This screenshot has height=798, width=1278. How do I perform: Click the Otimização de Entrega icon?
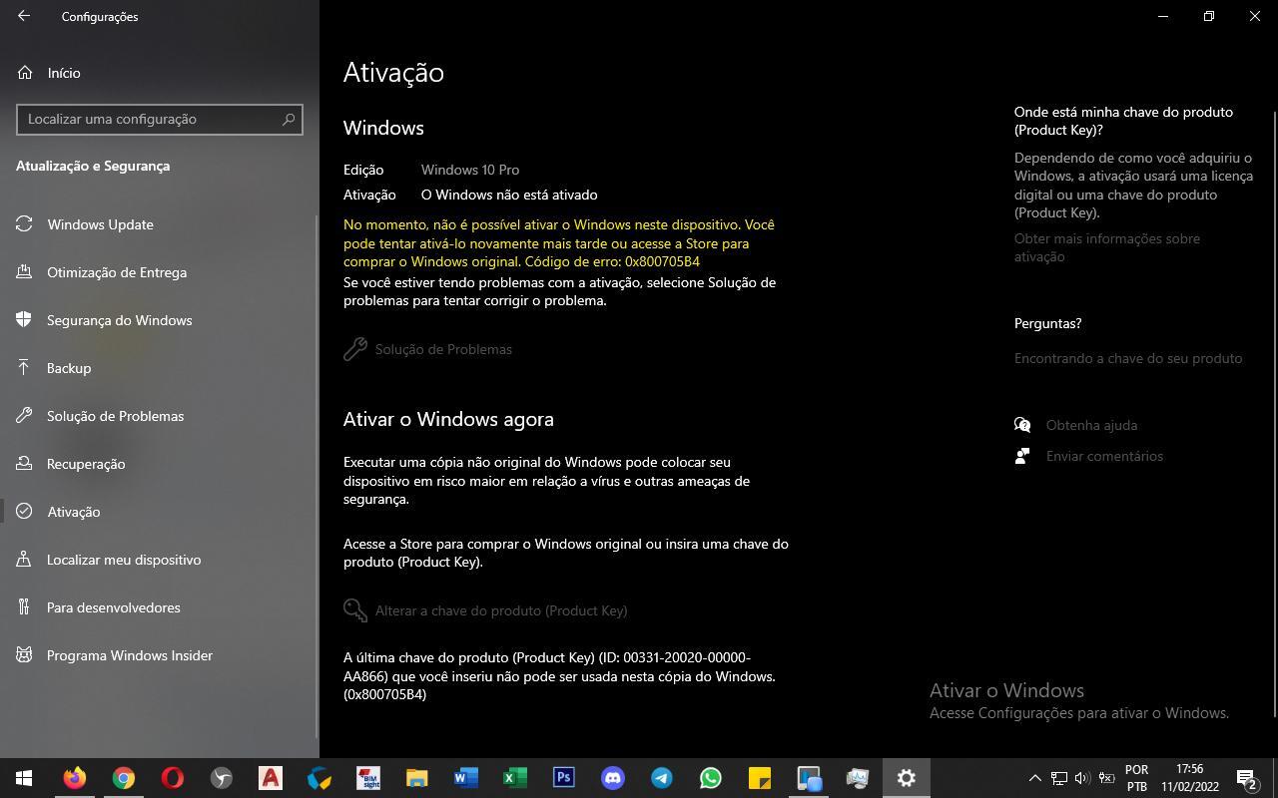tap(25, 272)
